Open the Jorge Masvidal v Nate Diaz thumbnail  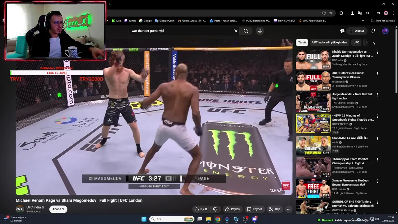point(313,102)
